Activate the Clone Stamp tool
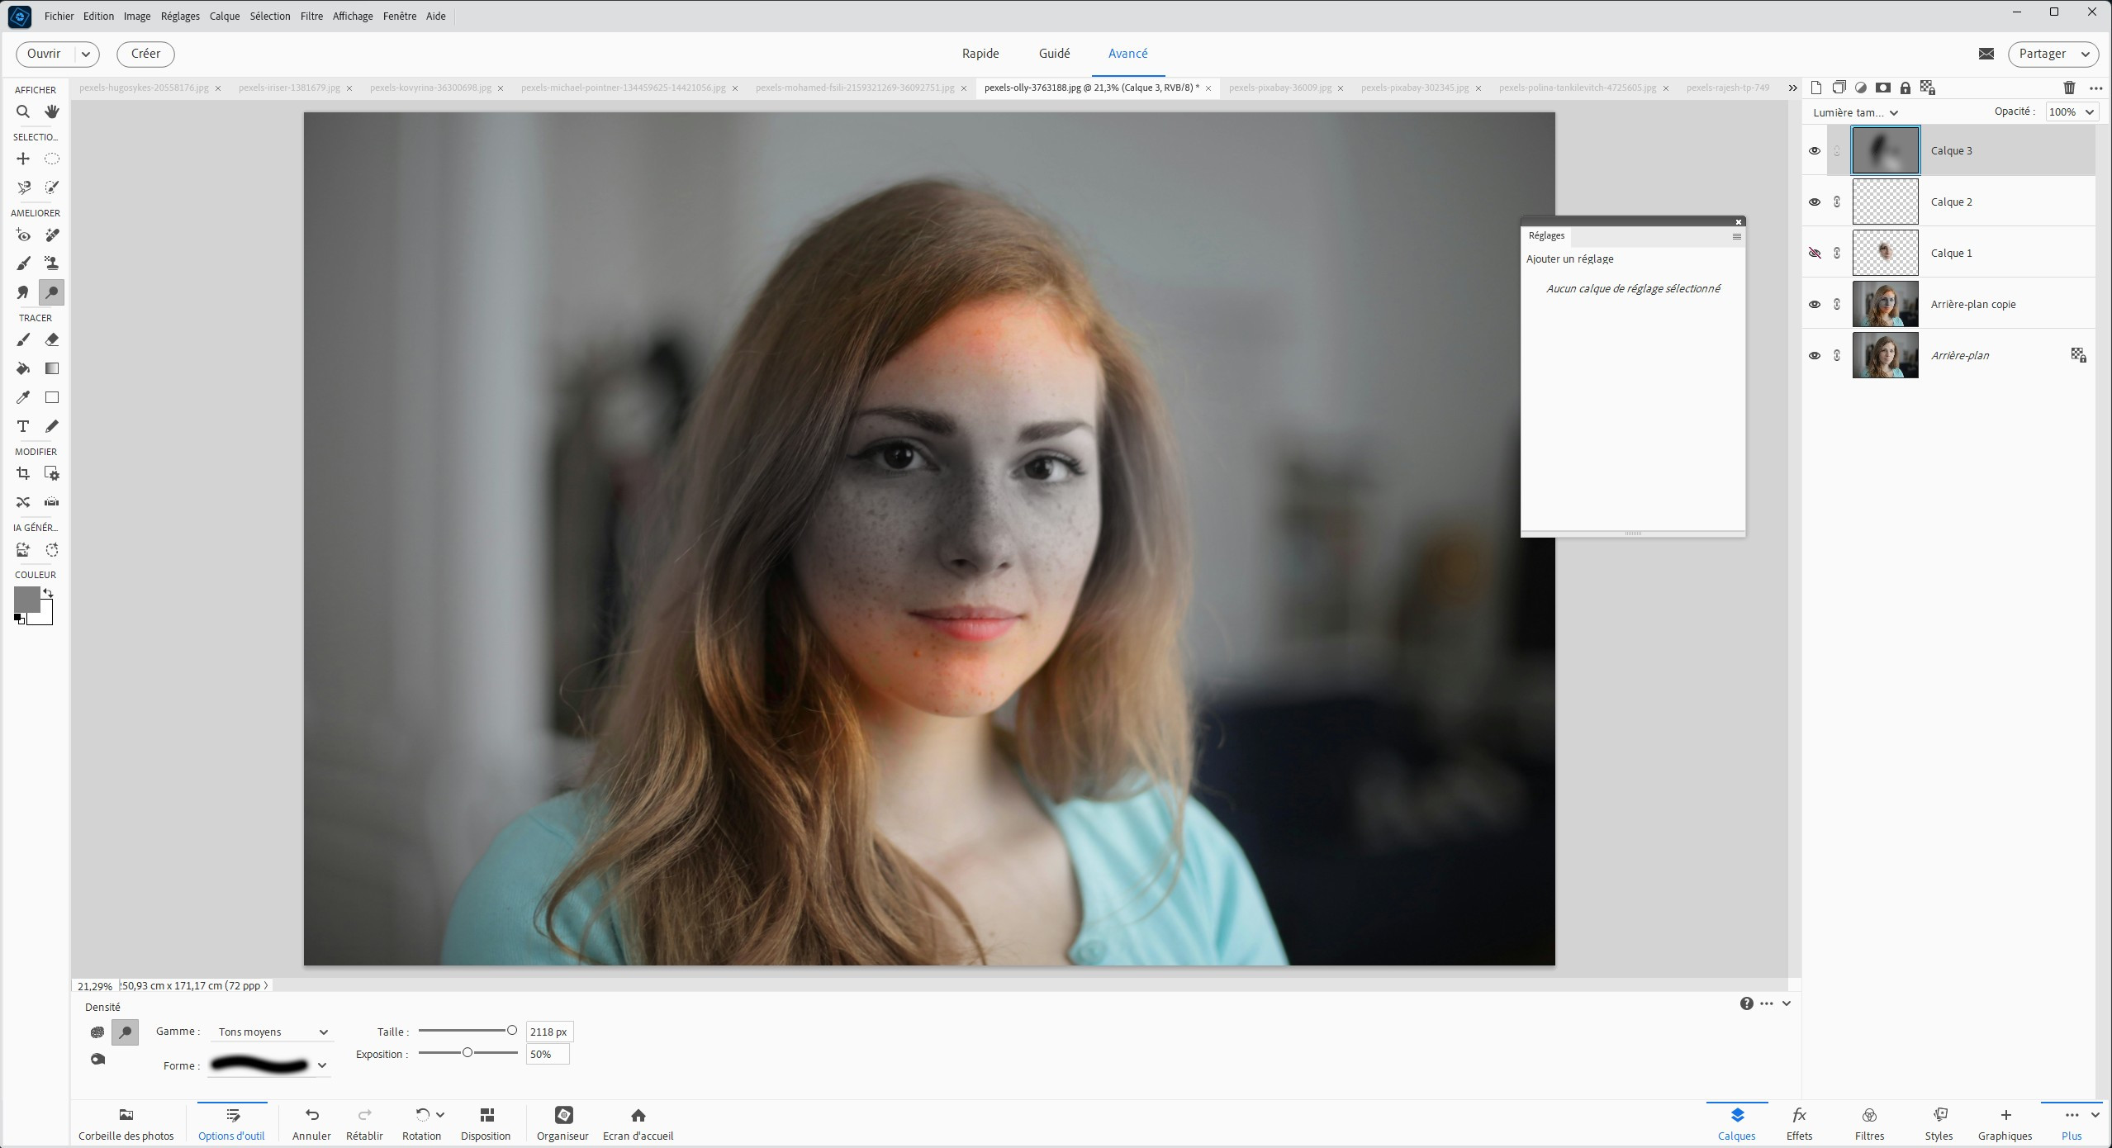The width and height of the screenshot is (2112, 1148). click(x=52, y=263)
